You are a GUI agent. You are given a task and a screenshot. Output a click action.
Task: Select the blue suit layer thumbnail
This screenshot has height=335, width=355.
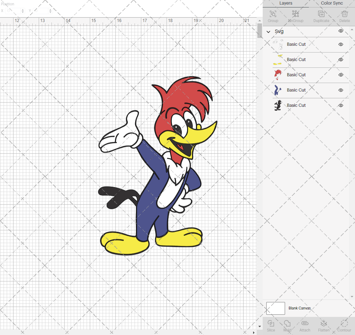pyautogui.click(x=278, y=90)
